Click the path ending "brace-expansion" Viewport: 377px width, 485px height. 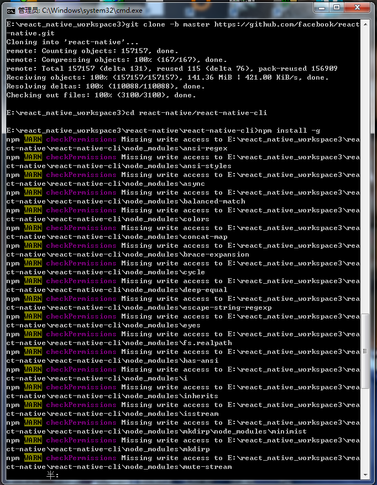pyautogui.click(x=128, y=254)
